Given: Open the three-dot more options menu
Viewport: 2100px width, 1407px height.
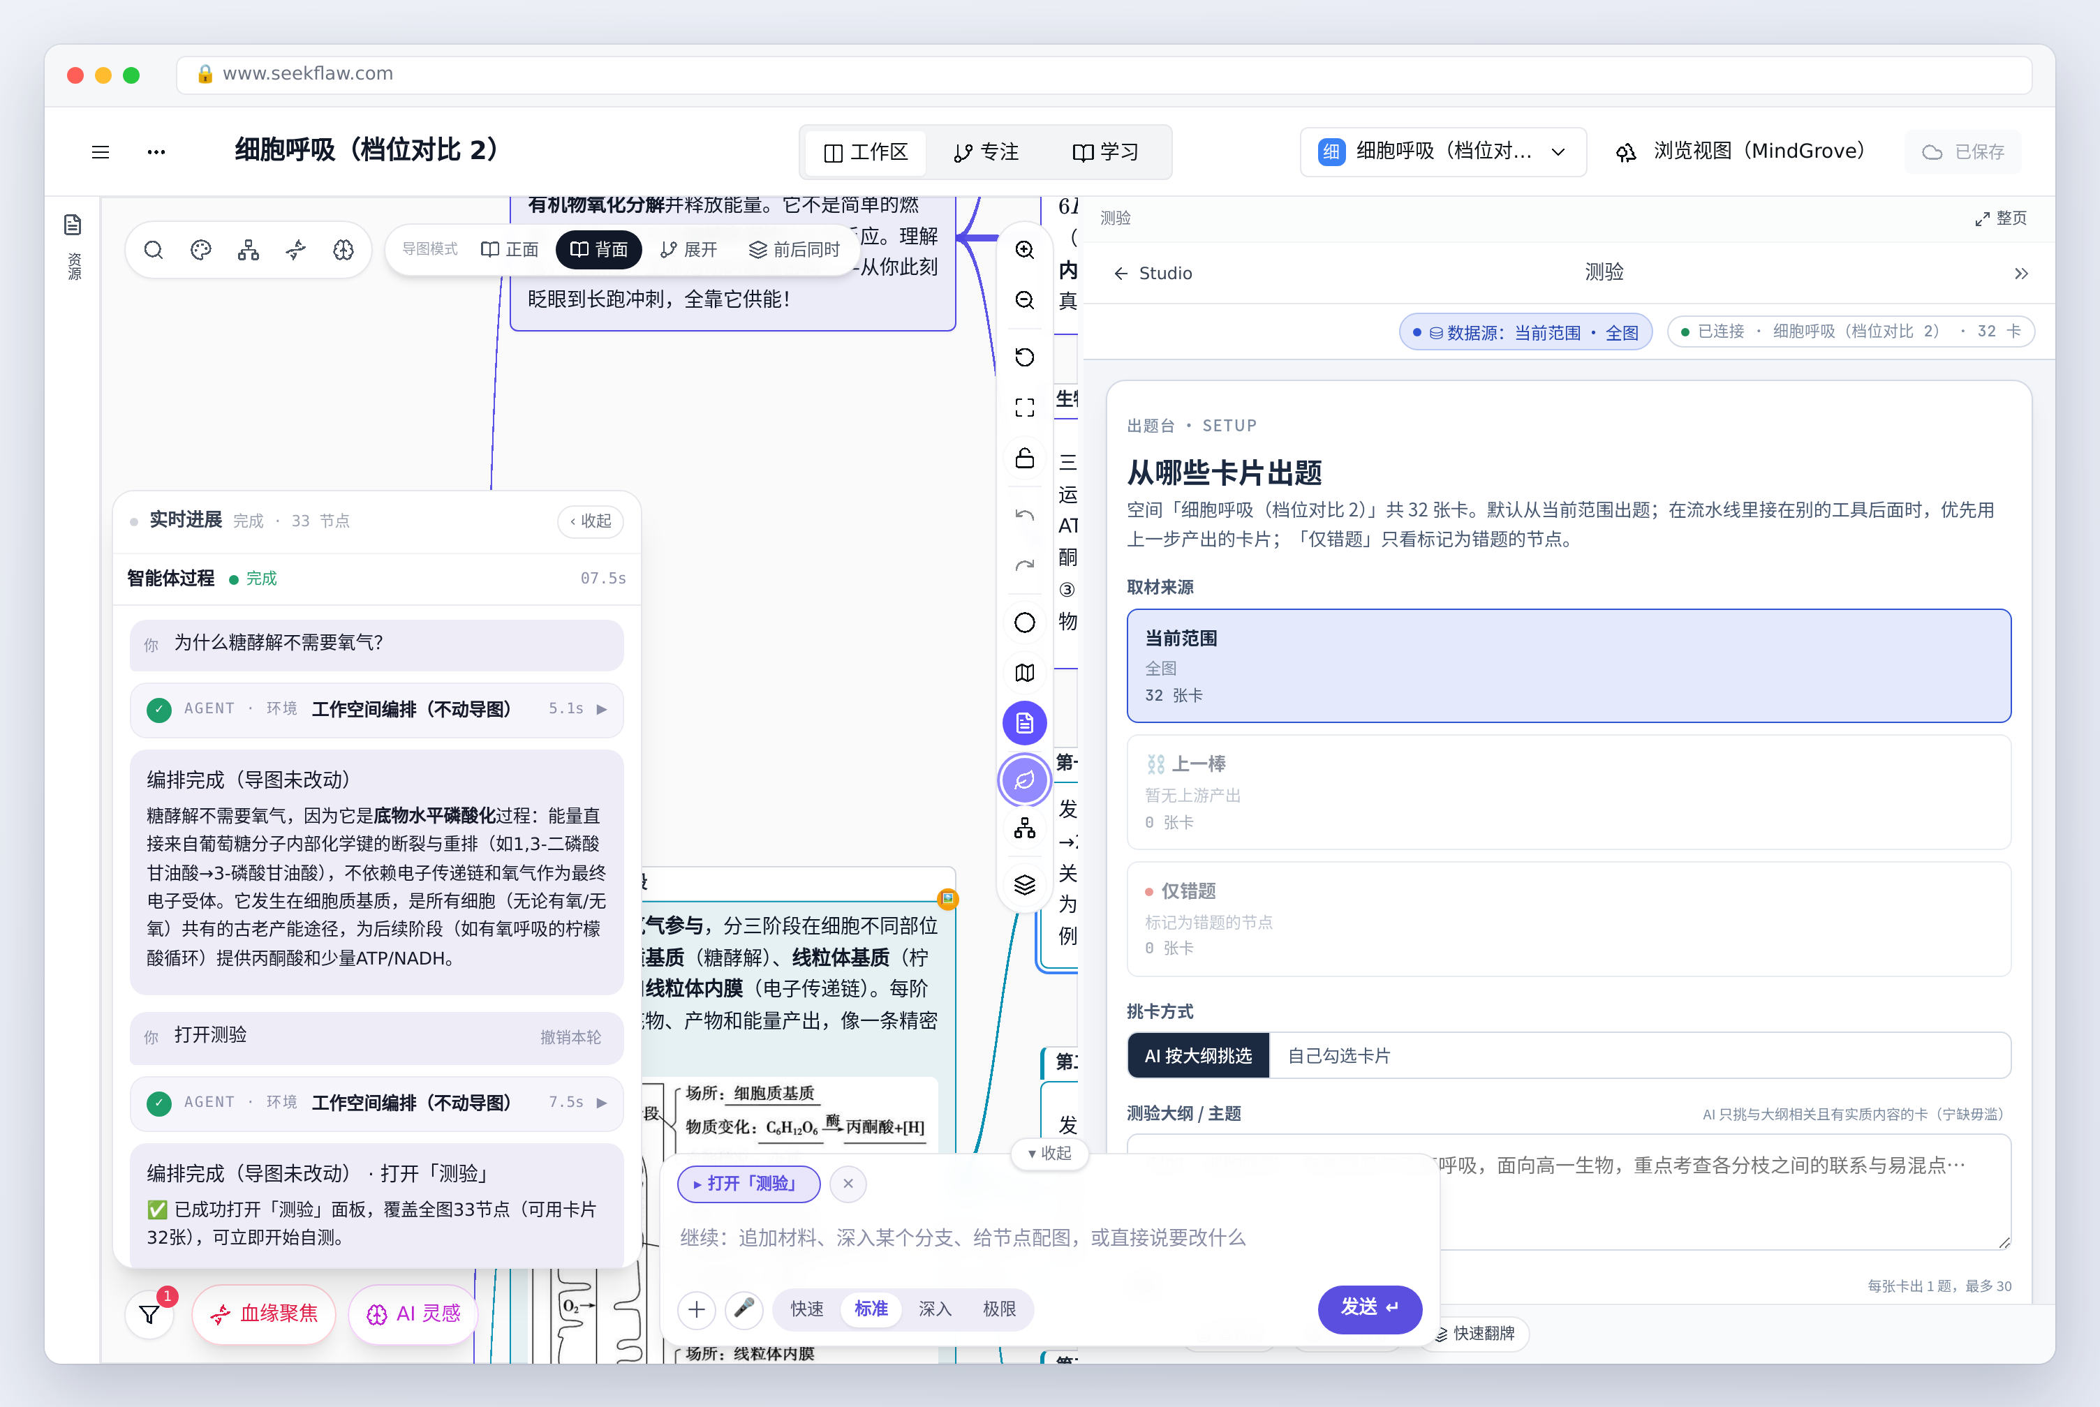Looking at the screenshot, I should (x=156, y=151).
